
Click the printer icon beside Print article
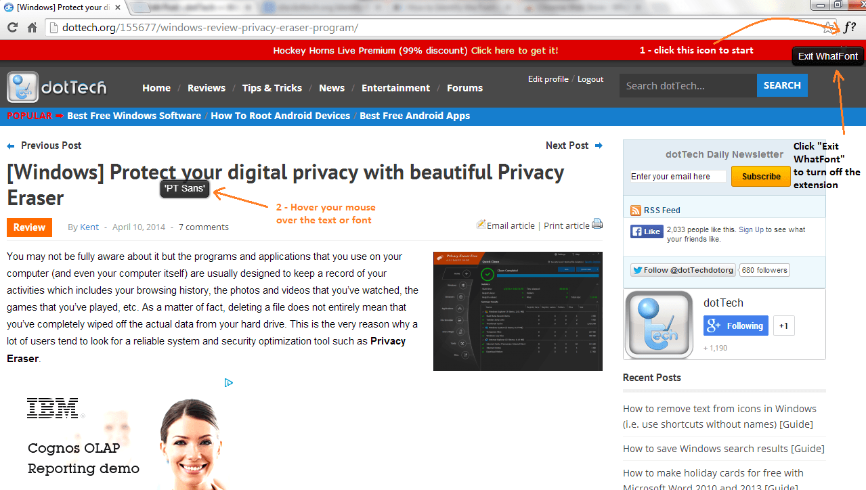(x=597, y=224)
